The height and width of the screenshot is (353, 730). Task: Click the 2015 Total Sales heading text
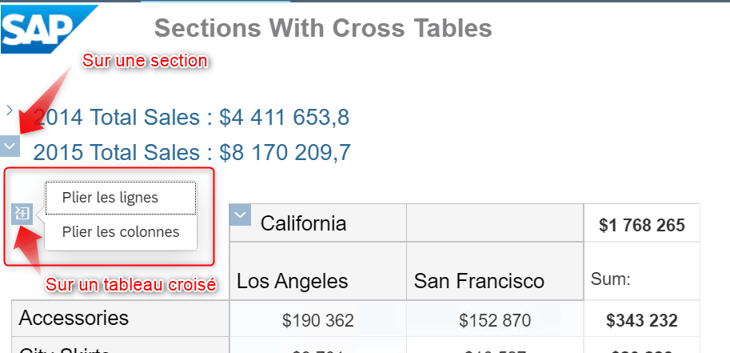(x=191, y=152)
